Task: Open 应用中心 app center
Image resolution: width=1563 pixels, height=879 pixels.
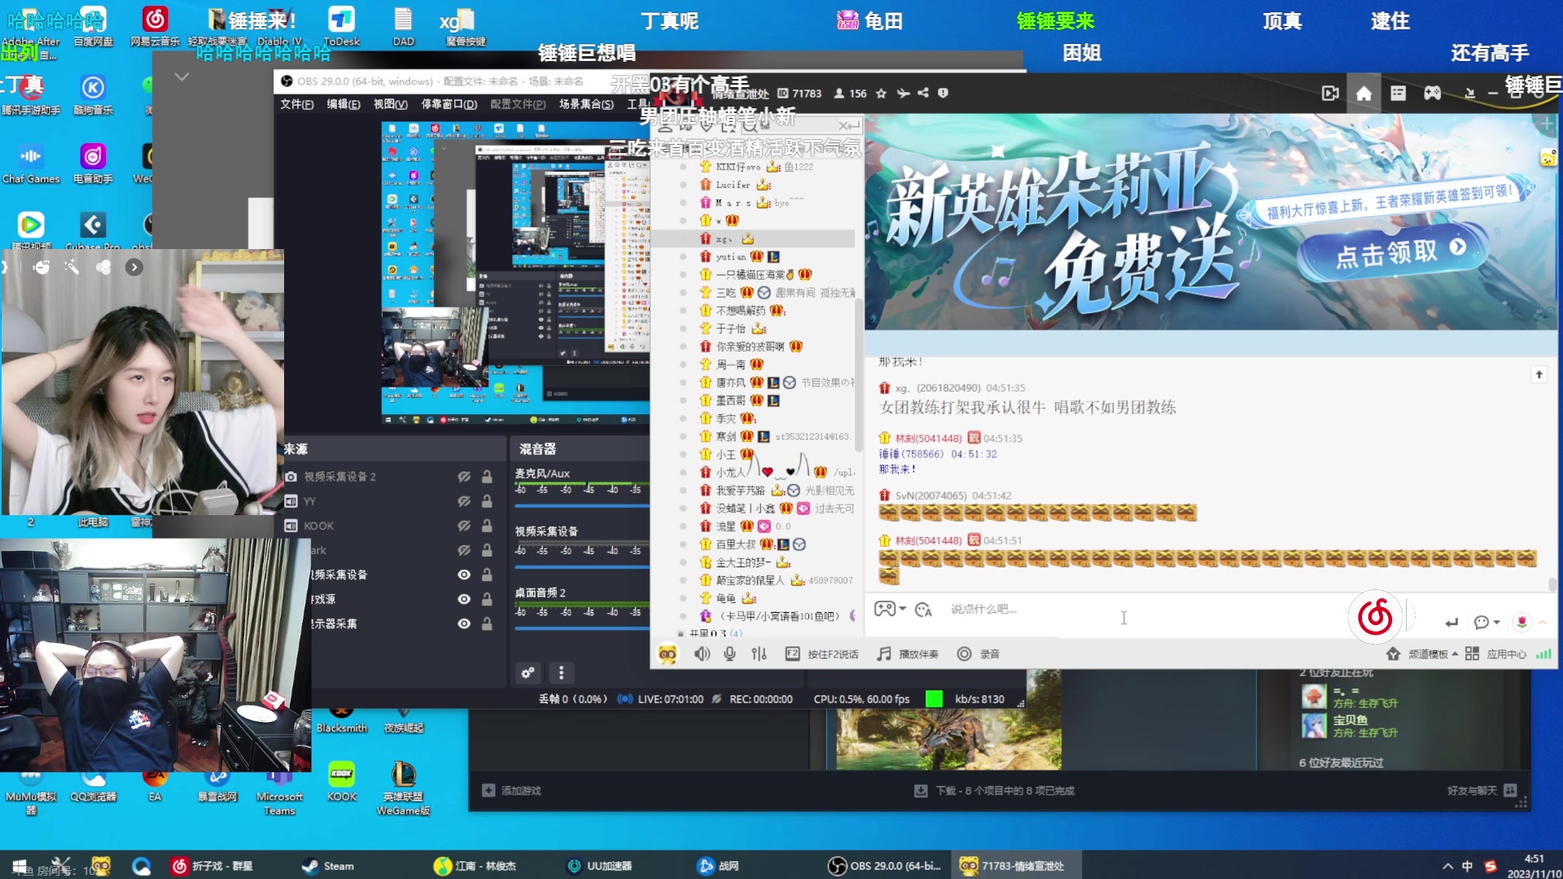Action: pyautogui.click(x=1496, y=654)
